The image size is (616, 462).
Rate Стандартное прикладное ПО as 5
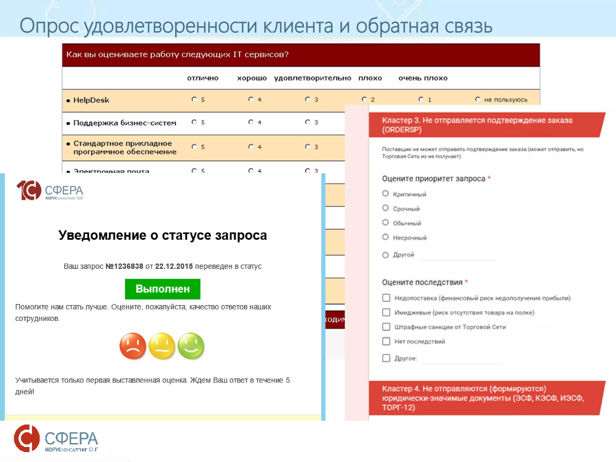tap(194, 146)
